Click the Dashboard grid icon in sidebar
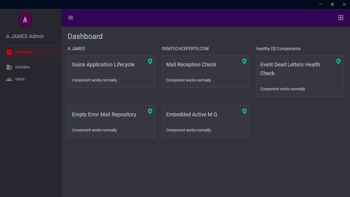 pos(9,52)
